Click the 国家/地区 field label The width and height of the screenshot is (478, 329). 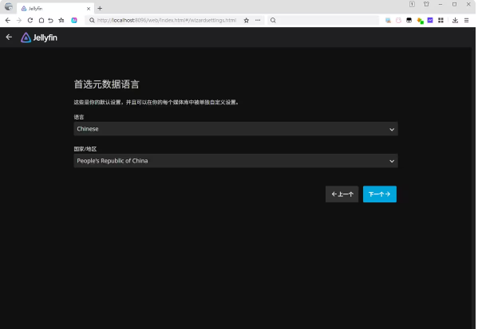click(x=85, y=149)
